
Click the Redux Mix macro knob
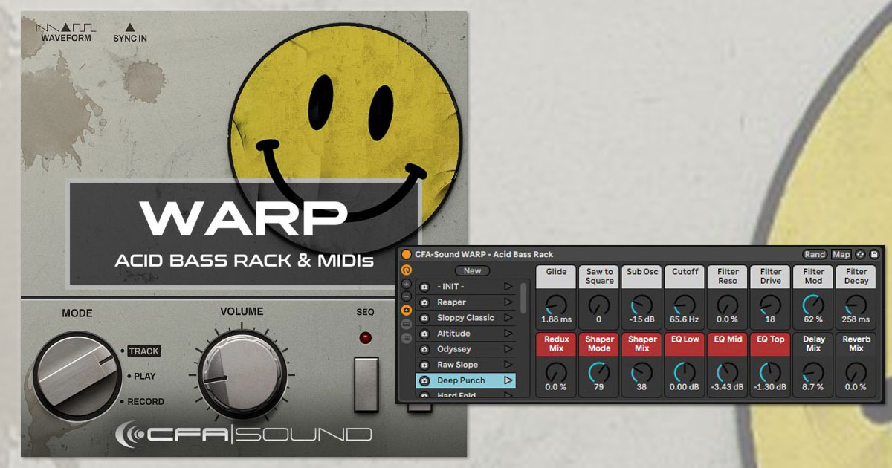tap(557, 372)
